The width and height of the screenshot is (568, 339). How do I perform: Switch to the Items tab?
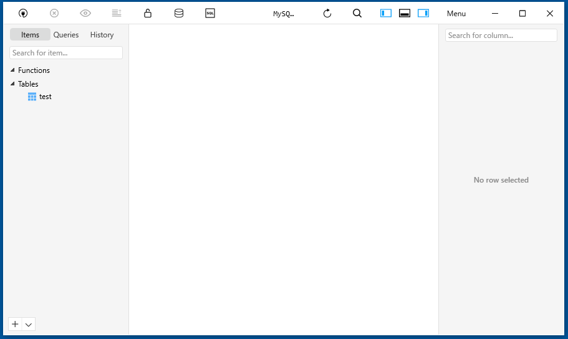[x=30, y=35]
